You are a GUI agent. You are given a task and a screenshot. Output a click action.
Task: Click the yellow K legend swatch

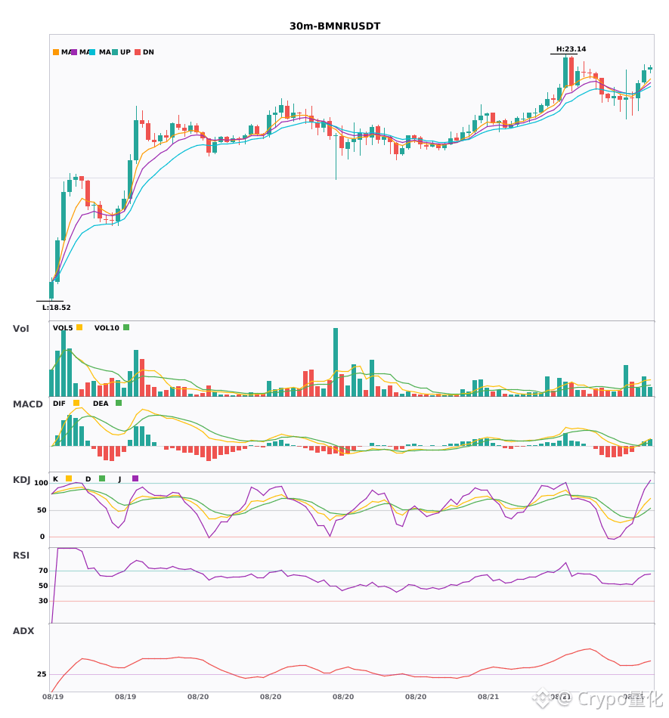point(69,478)
